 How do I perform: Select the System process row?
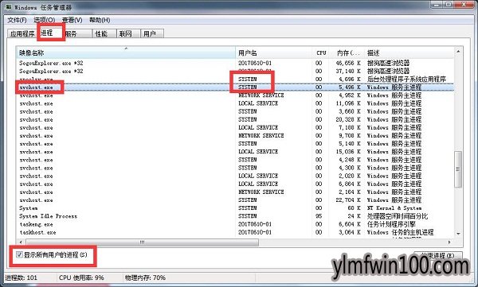point(235,208)
